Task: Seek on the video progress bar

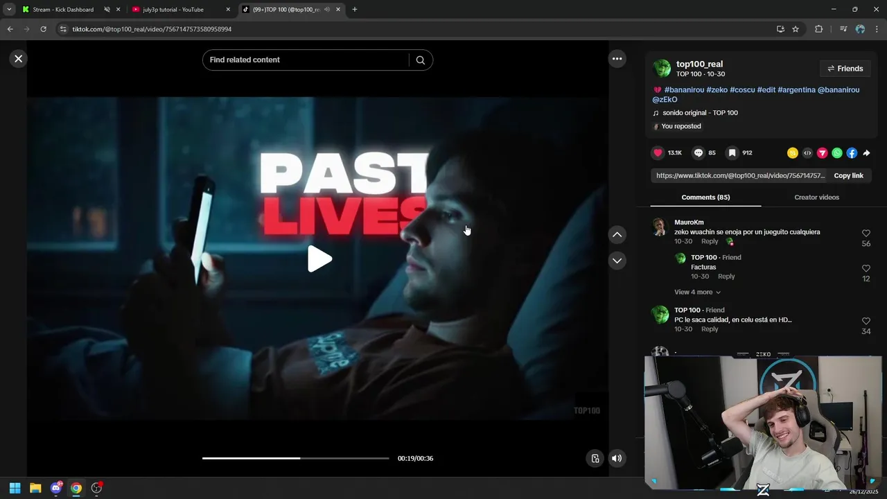Action: click(x=295, y=458)
